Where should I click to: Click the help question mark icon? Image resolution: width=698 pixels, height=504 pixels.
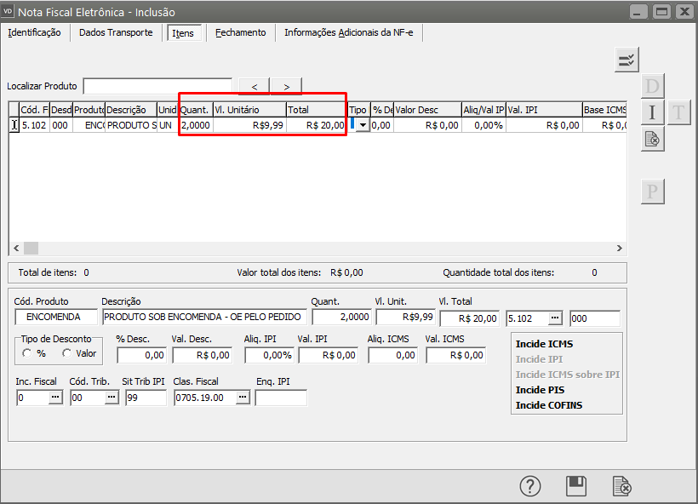tap(530, 486)
